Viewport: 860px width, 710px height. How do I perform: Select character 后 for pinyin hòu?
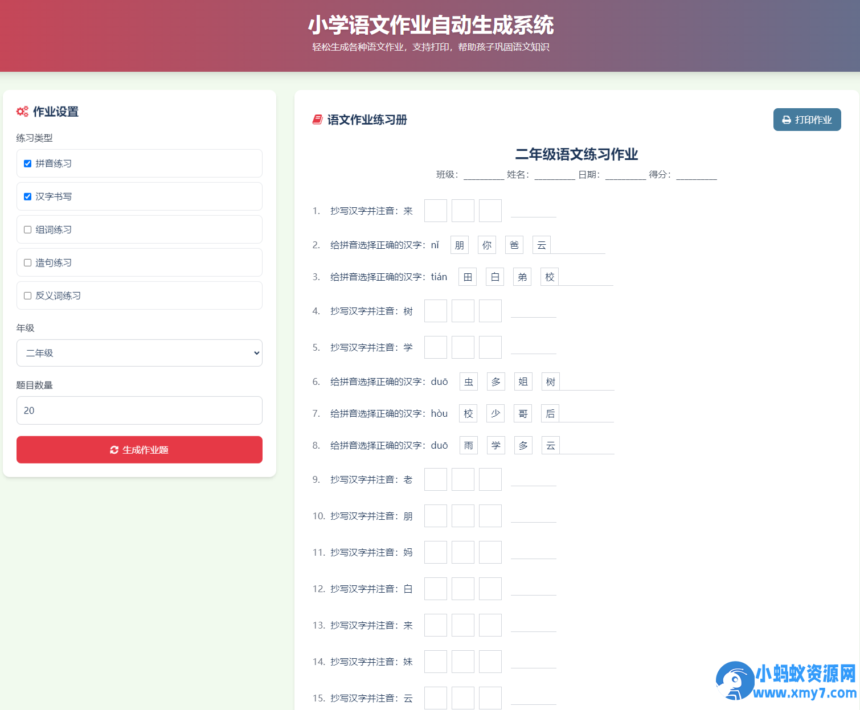[550, 413]
